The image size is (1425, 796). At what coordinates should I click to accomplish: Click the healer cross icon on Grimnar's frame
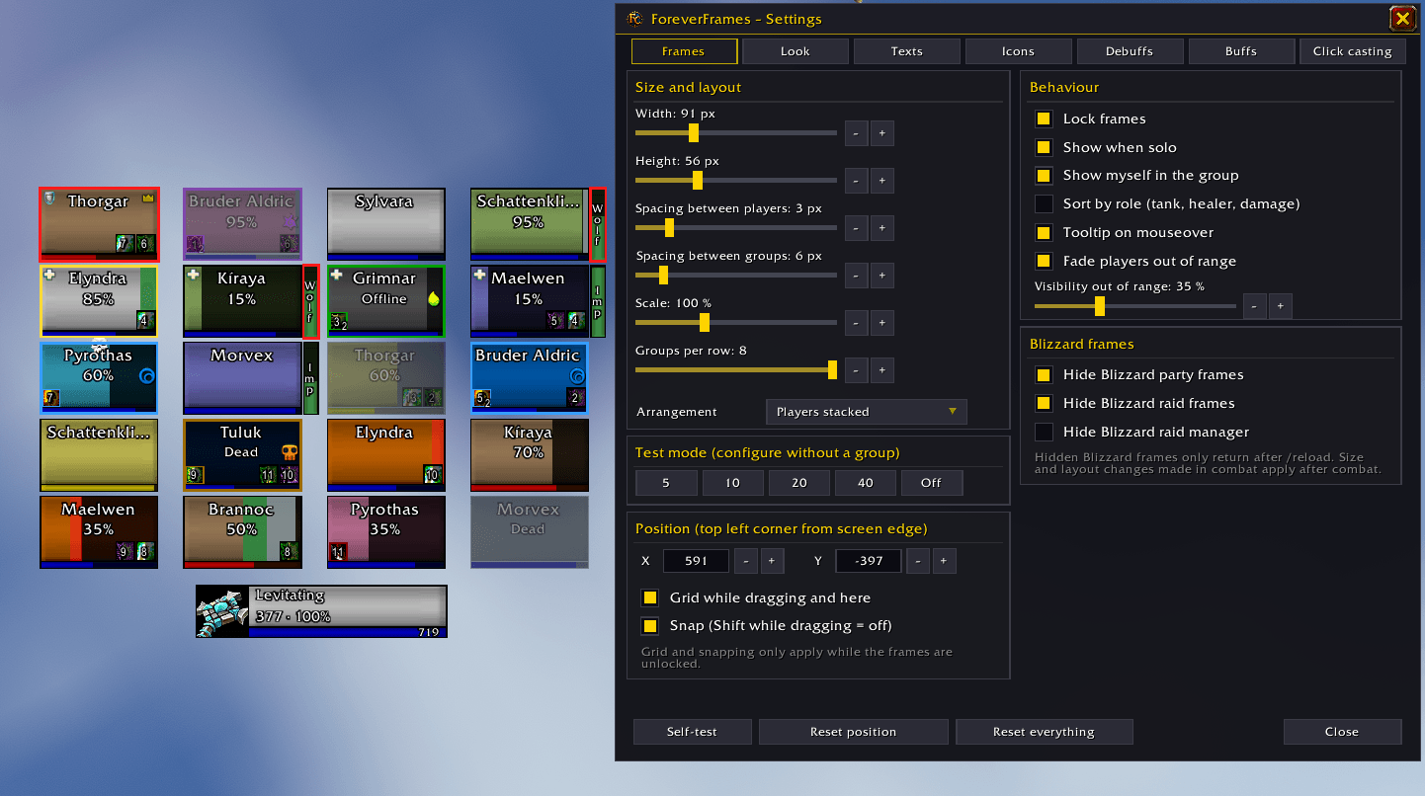pyautogui.click(x=337, y=275)
